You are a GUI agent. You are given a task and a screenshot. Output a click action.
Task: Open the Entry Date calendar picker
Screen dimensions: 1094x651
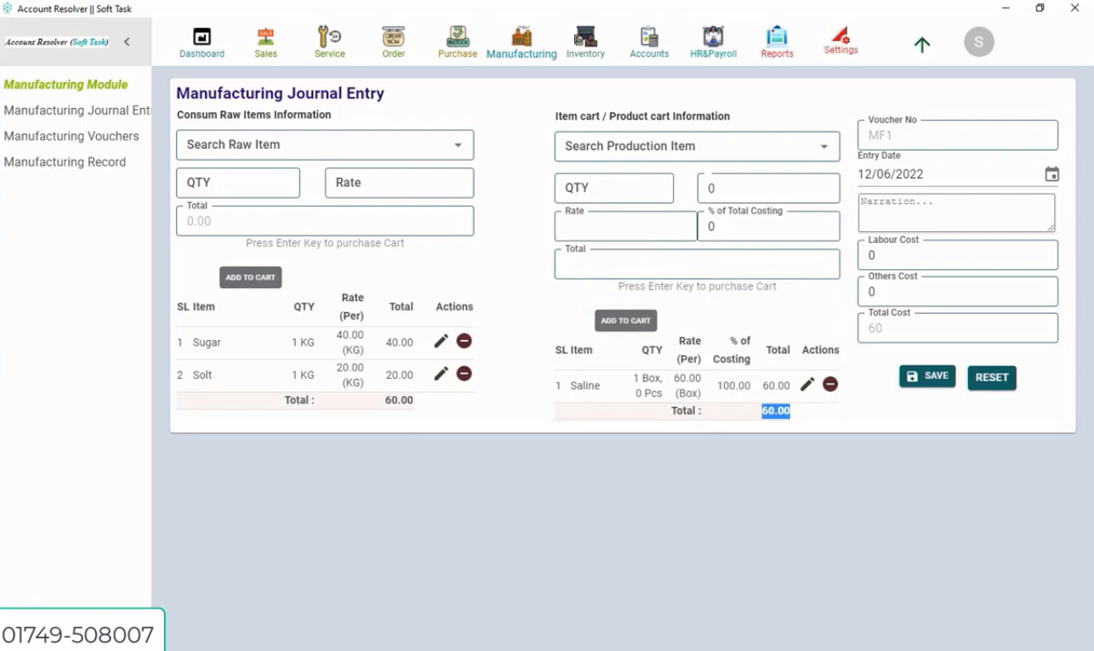(x=1051, y=173)
